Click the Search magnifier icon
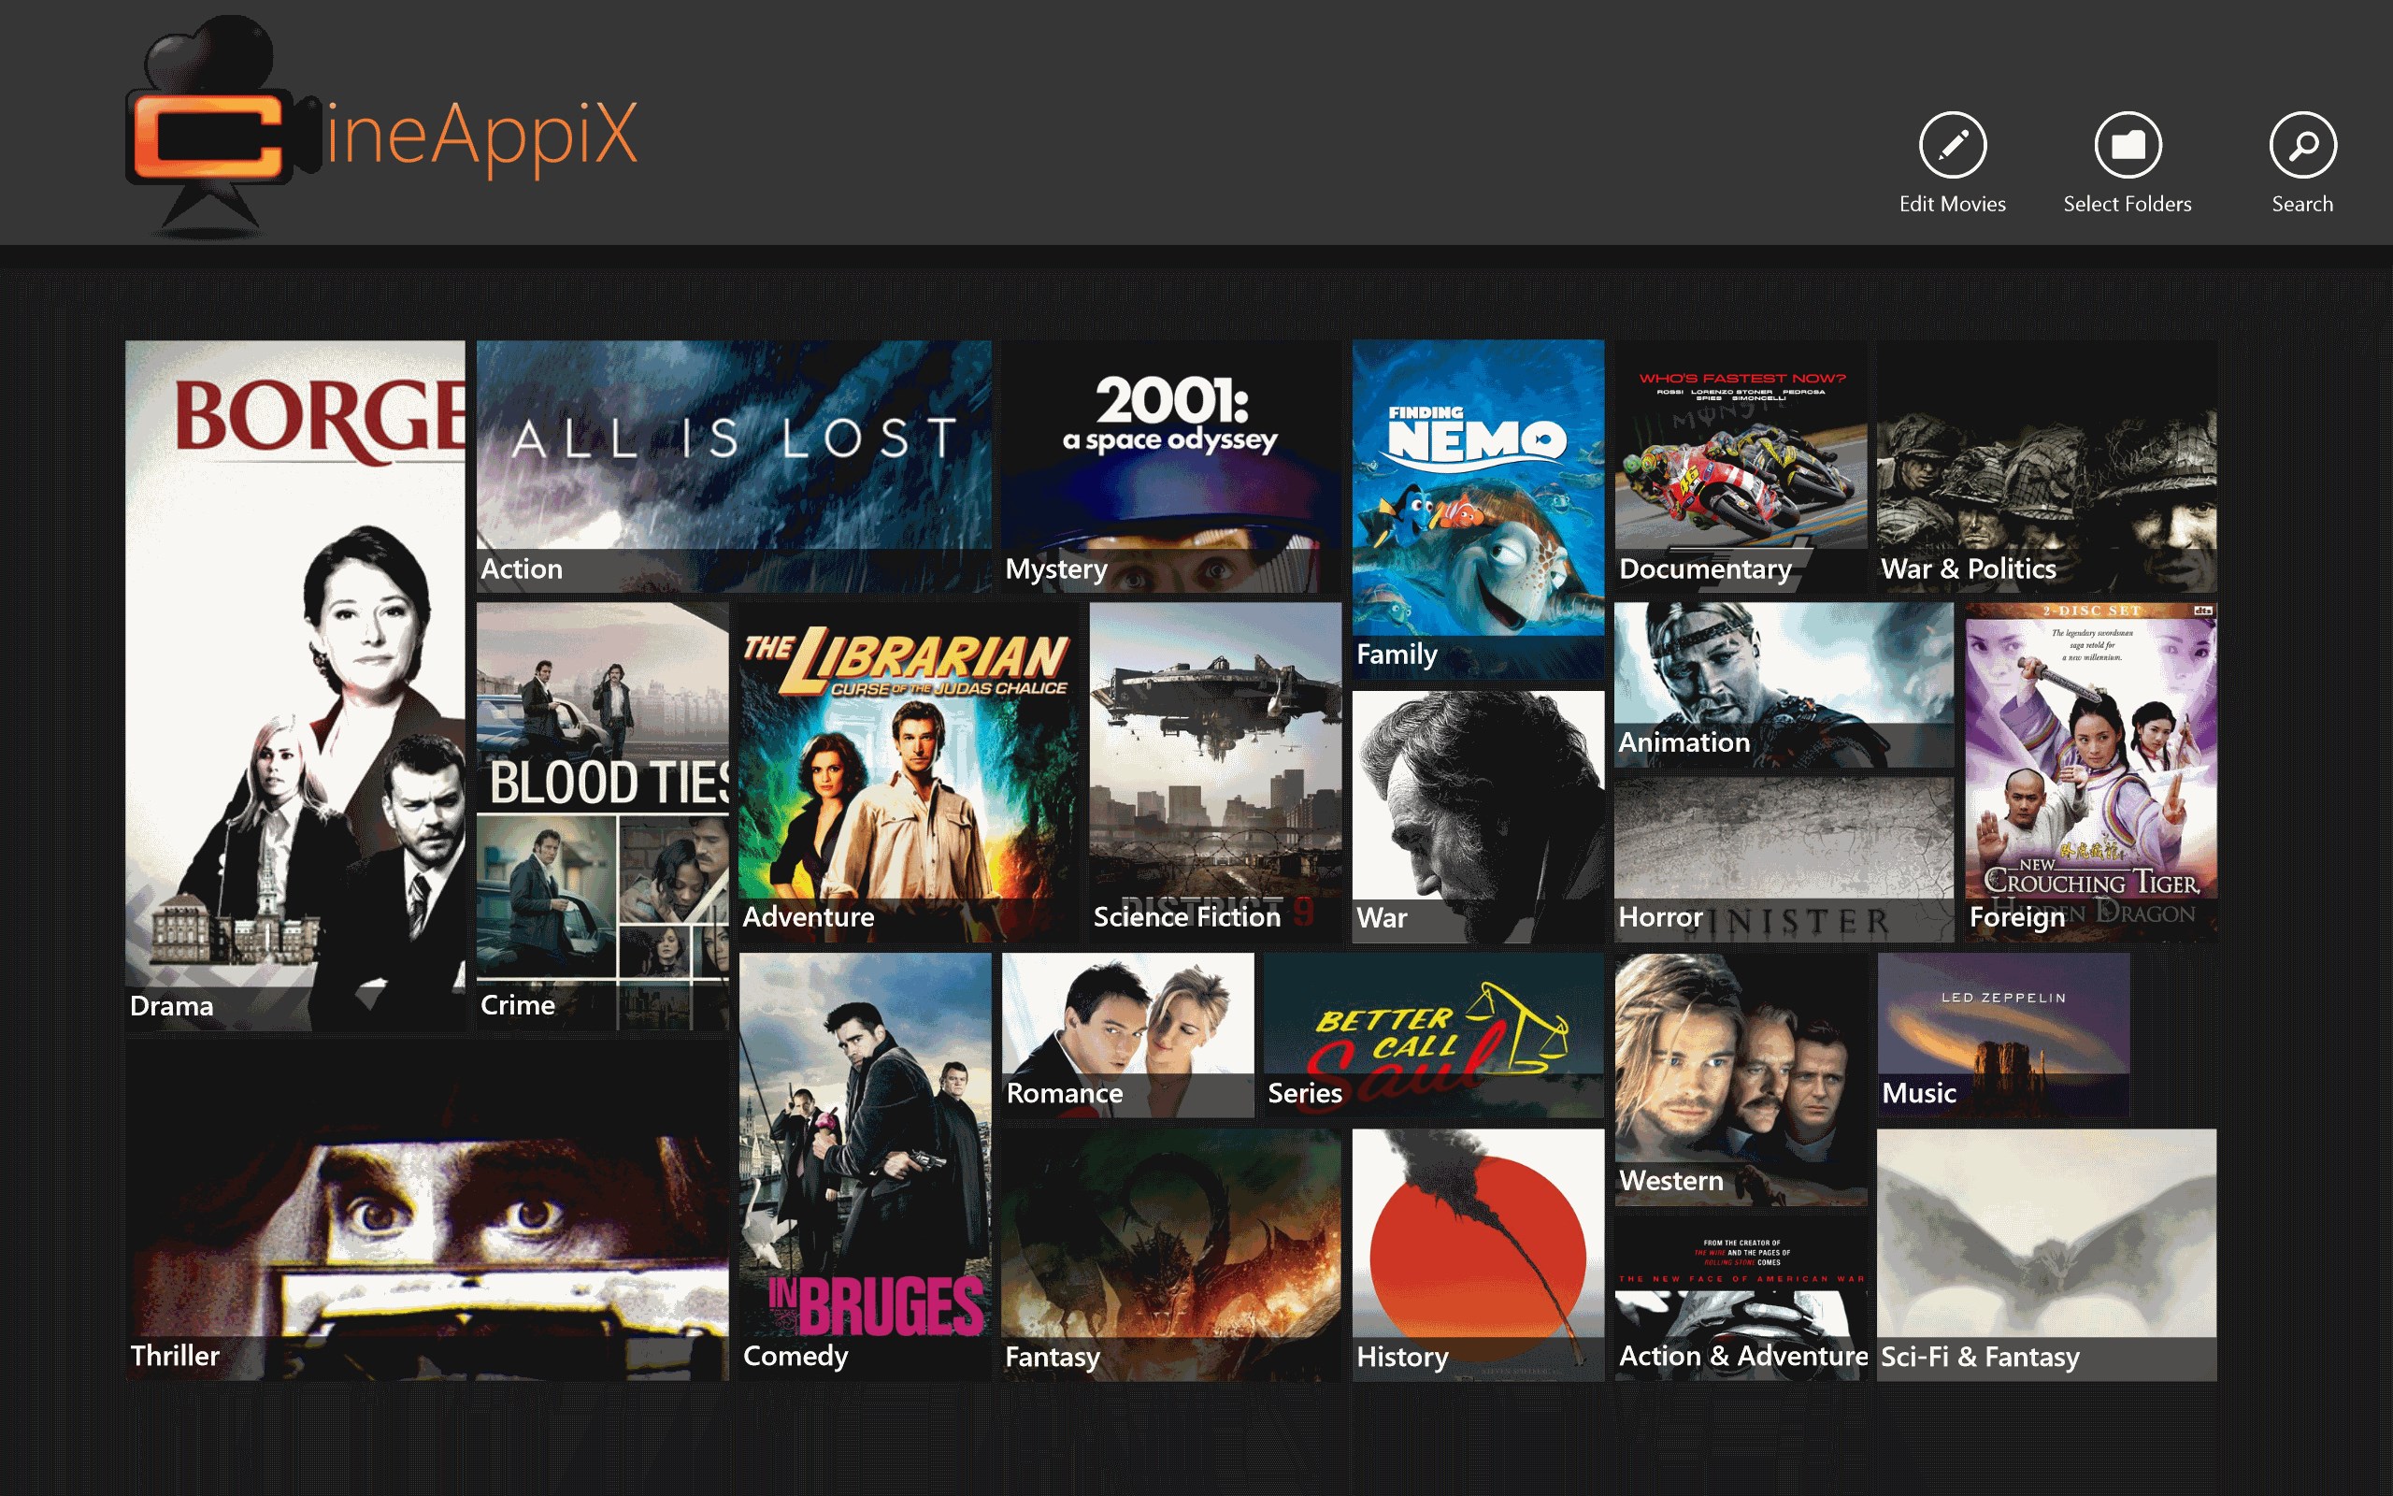The width and height of the screenshot is (2393, 1496). point(2302,146)
